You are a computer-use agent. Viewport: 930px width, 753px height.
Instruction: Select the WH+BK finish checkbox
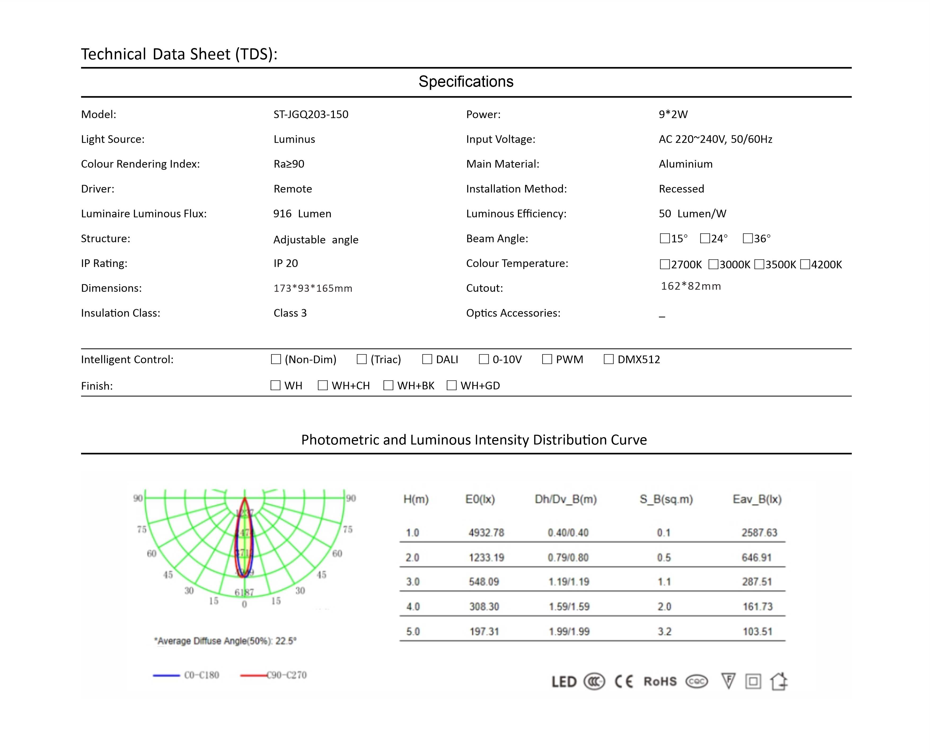(388, 386)
